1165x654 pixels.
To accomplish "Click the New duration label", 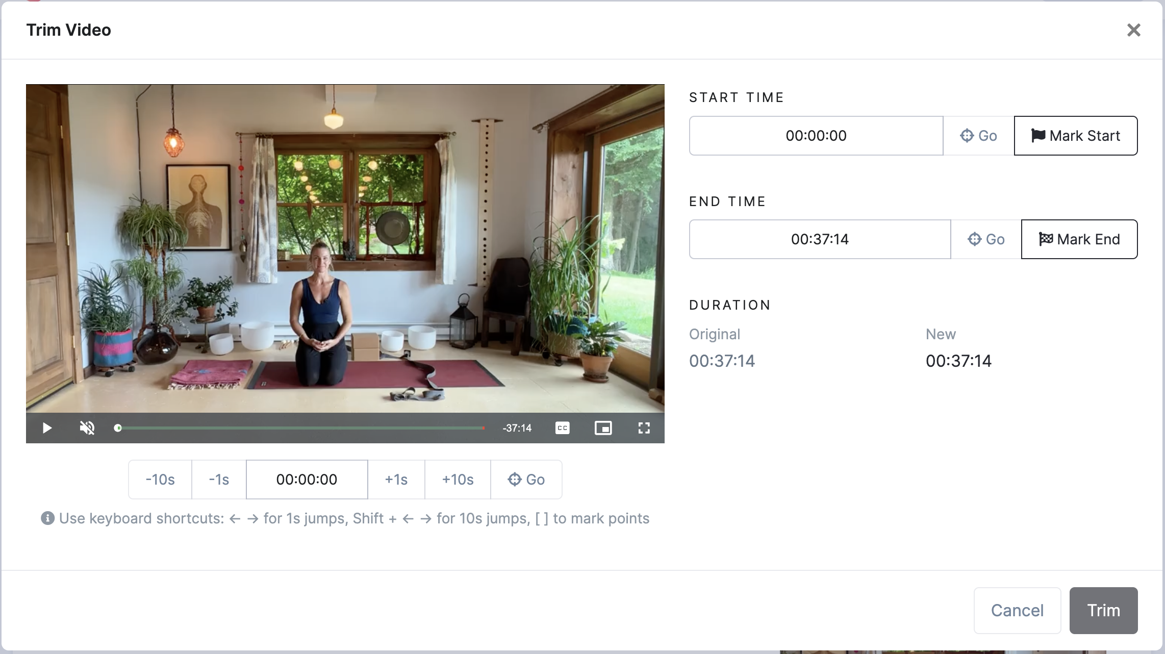I will [941, 334].
